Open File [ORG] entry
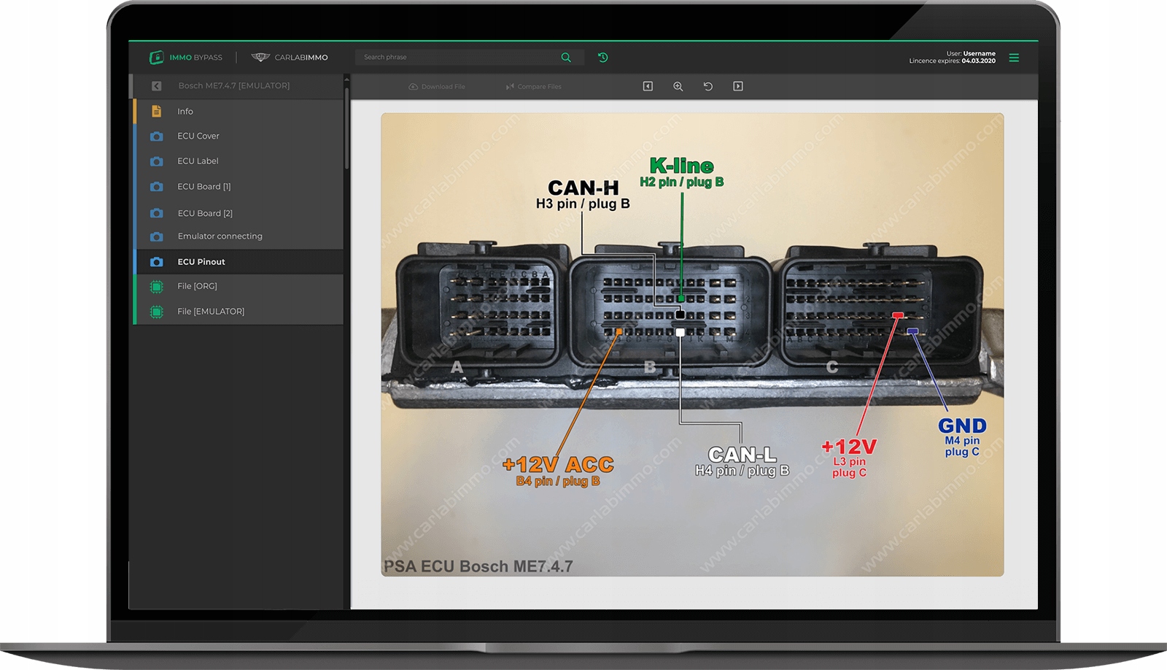 pos(239,287)
